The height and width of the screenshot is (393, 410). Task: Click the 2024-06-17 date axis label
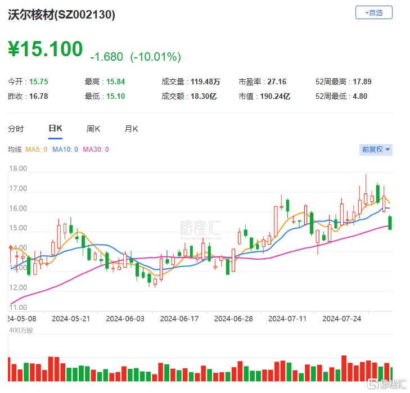[179, 318]
